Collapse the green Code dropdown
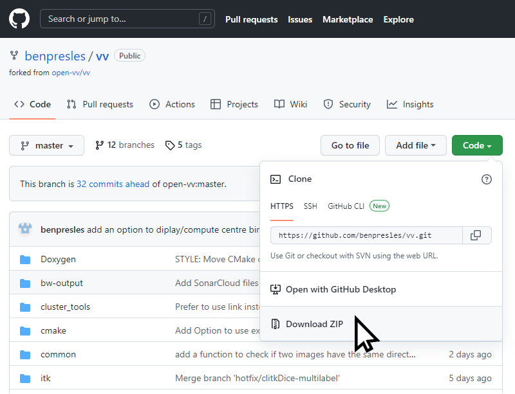The width and height of the screenshot is (515, 394). coord(477,145)
